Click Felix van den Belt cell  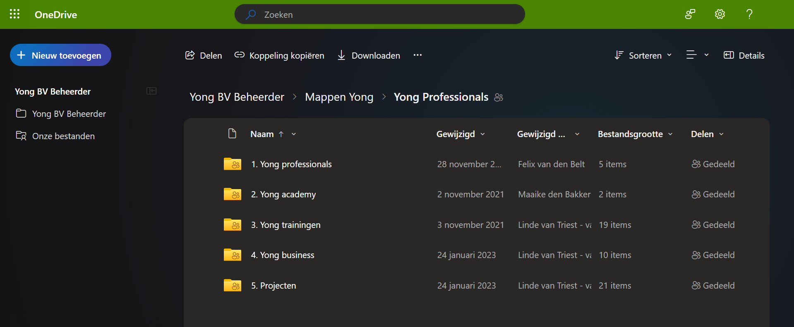(x=552, y=164)
